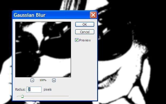Click the radius slider handle
This screenshot has height=104, width=166.
pyautogui.click(x=22, y=96)
